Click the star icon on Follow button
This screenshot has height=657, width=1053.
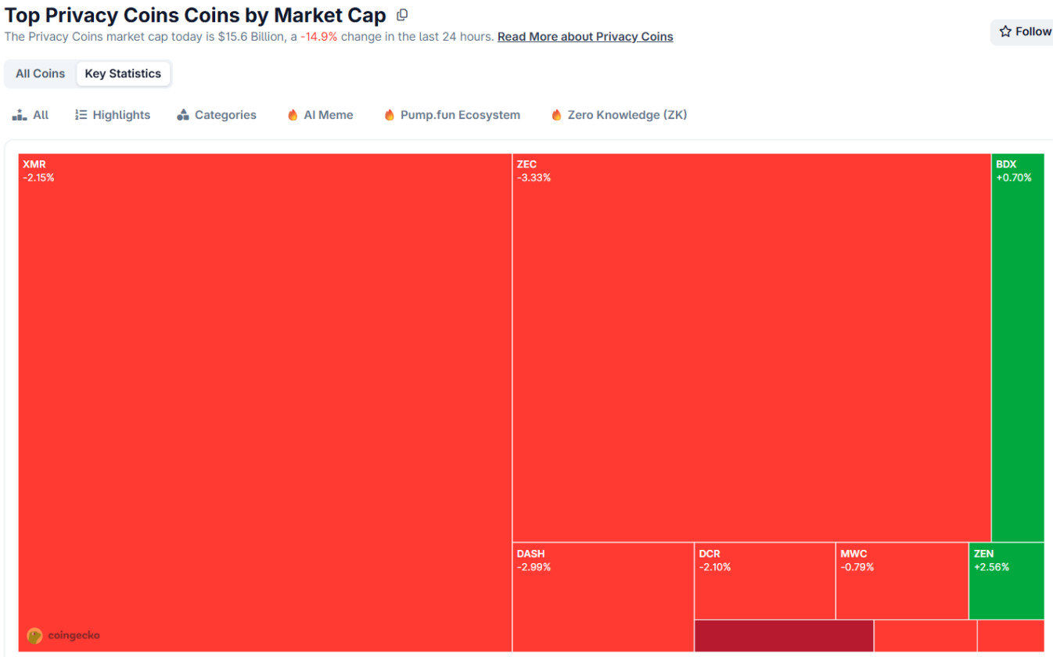(x=1005, y=32)
